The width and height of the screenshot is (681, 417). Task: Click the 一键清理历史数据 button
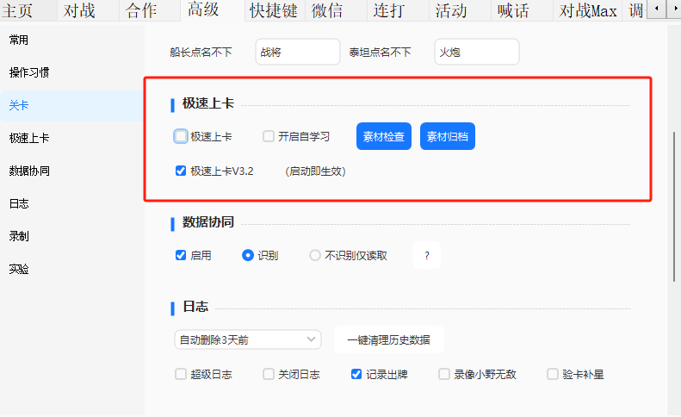point(388,339)
